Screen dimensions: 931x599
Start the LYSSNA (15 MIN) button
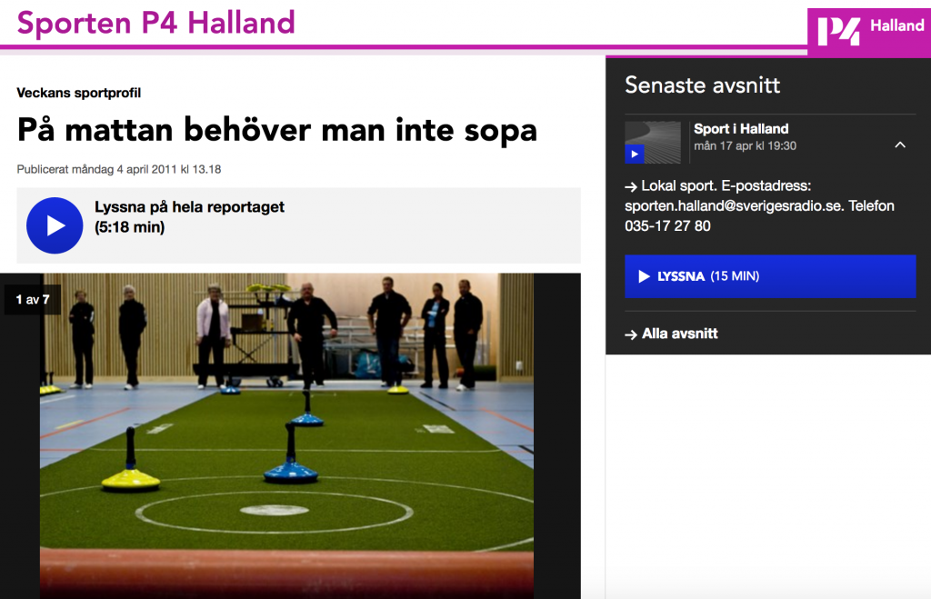pos(770,276)
